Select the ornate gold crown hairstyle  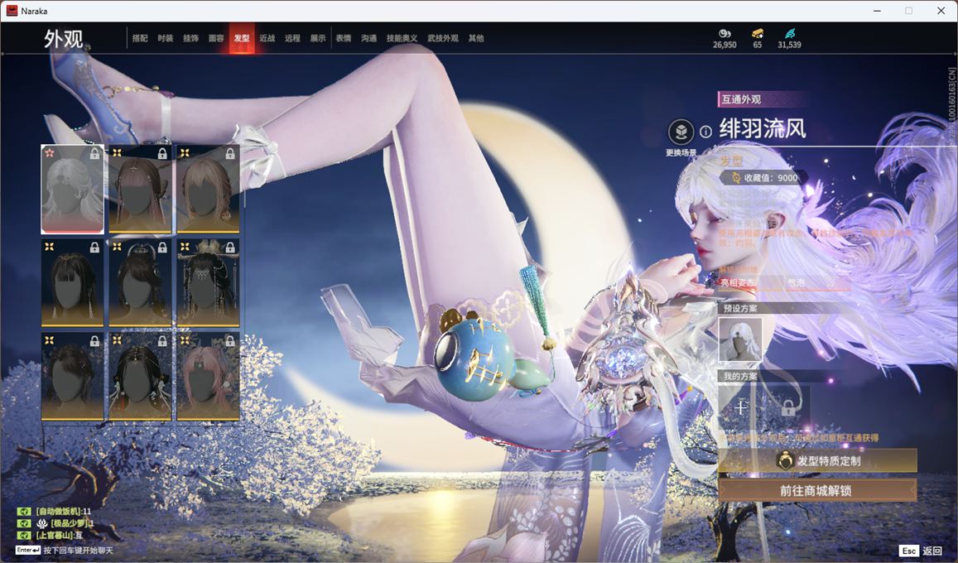[208, 282]
